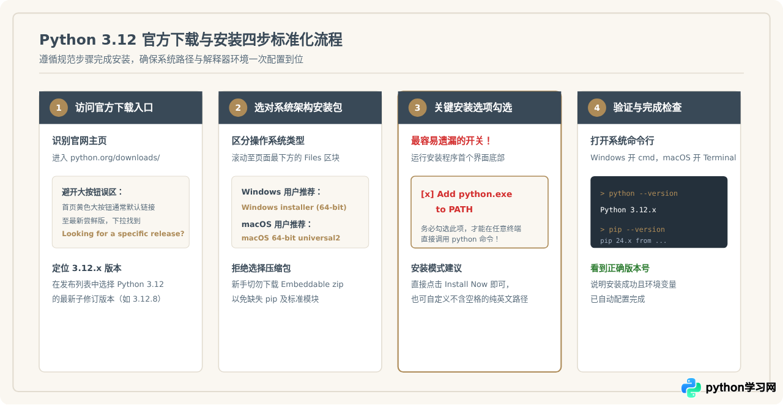Image resolution: width=783 pixels, height=405 pixels.
Task: Click the number 3 step badge
Action: (417, 108)
